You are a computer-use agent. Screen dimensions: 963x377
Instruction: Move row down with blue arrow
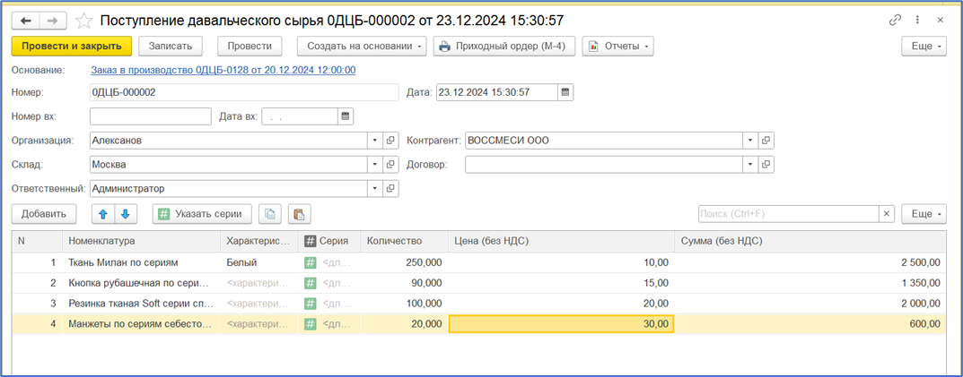[x=126, y=214]
